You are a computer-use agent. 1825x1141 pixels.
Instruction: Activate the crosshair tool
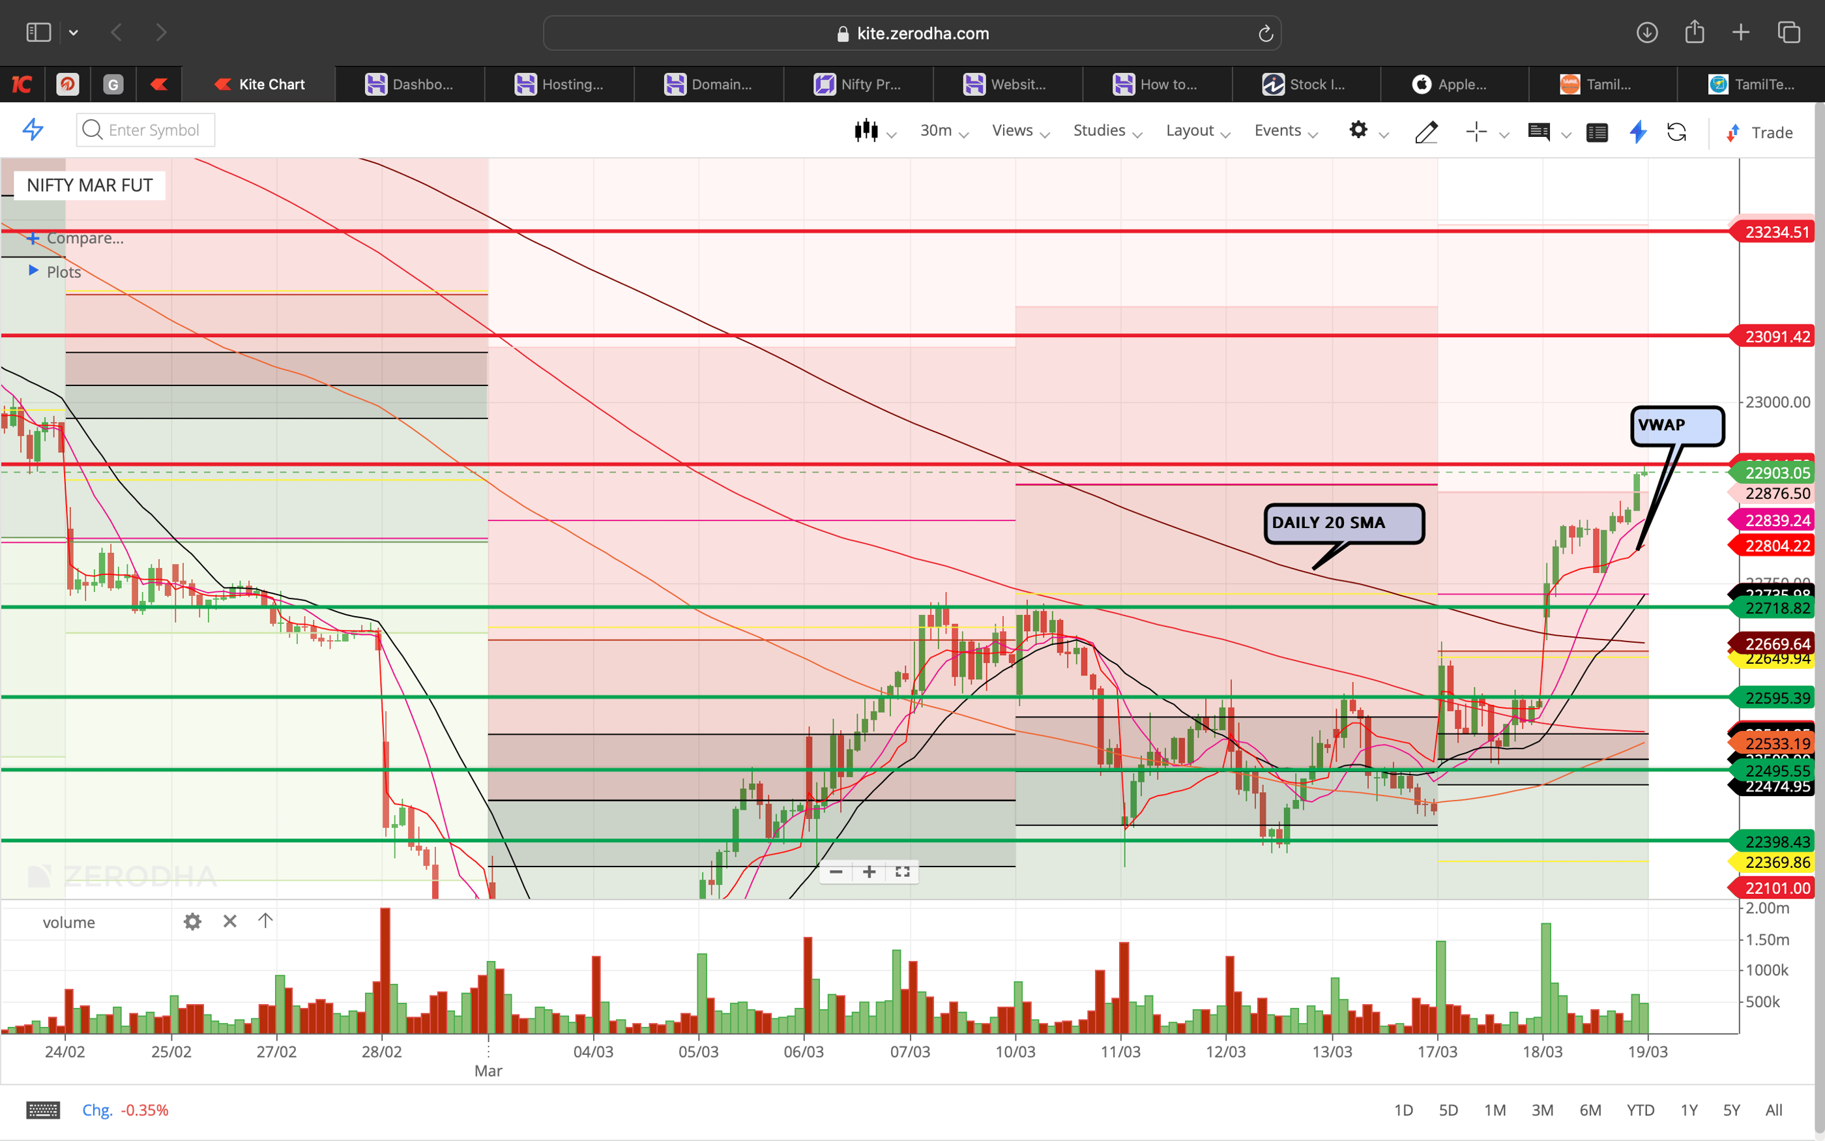(x=1476, y=131)
